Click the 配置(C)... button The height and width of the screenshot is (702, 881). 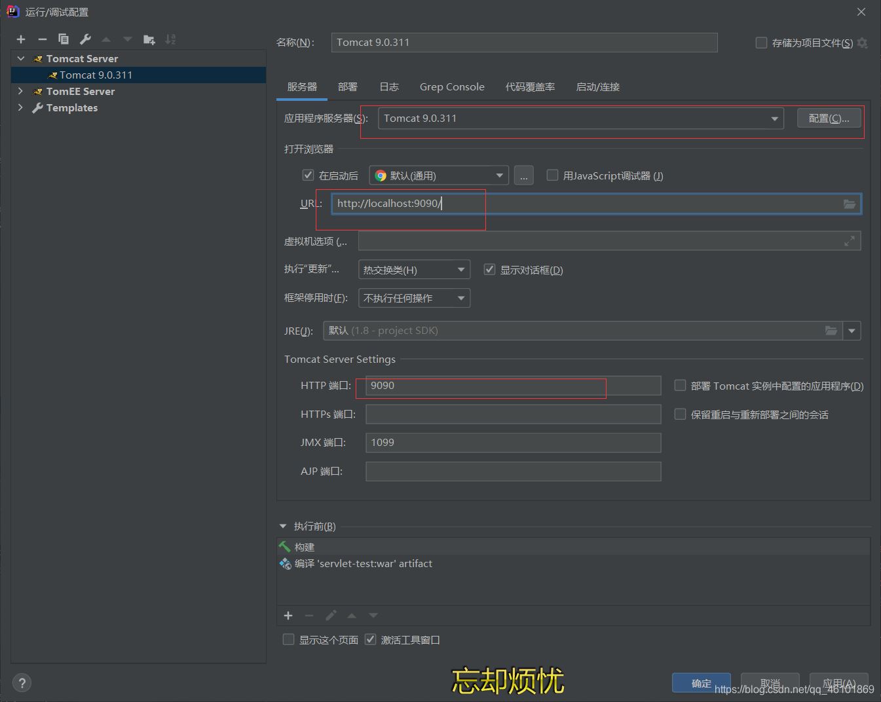tap(829, 119)
